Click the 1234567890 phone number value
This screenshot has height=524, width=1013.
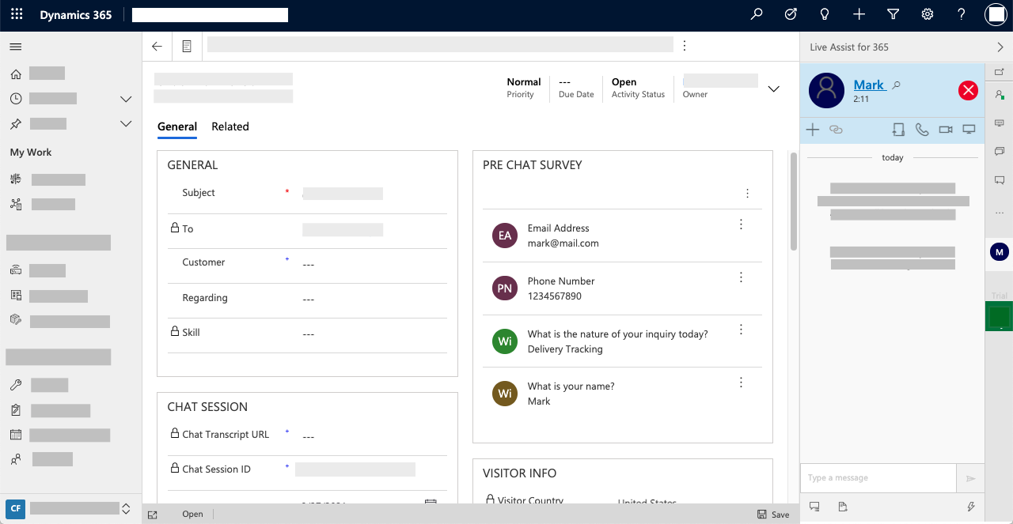555,296
